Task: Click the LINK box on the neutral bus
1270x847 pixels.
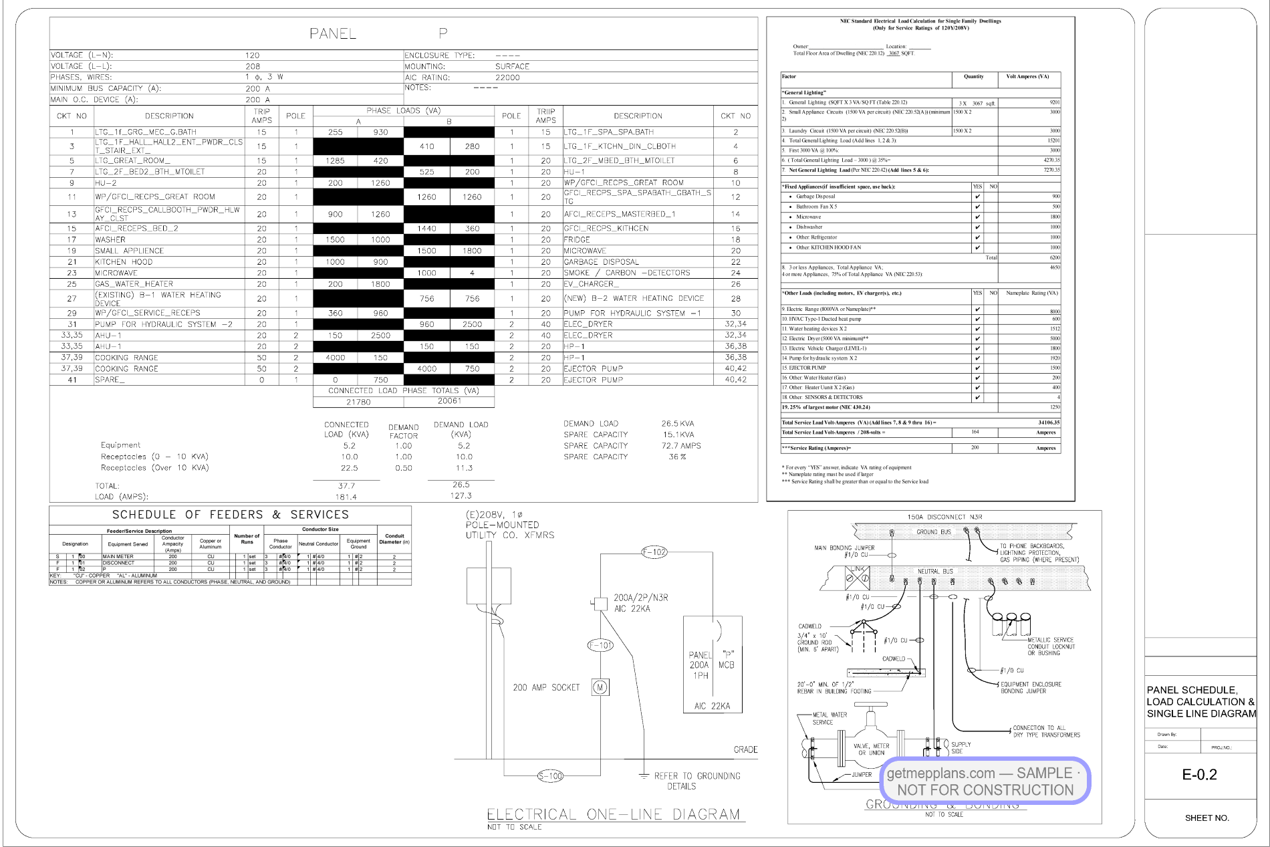Action: [857, 576]
